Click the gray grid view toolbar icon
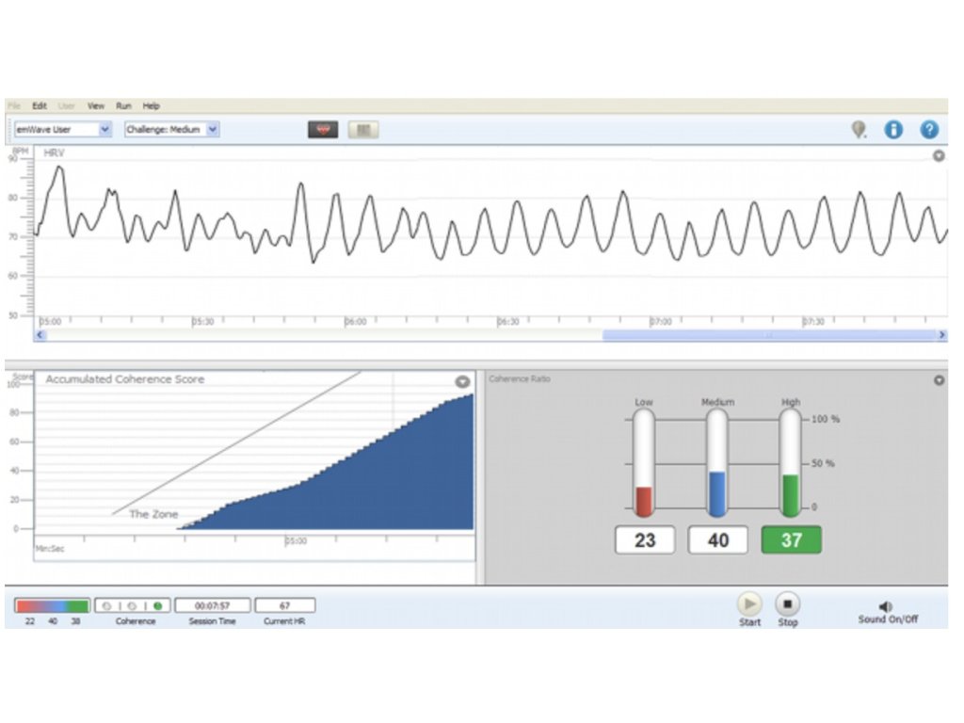 tap(363, 130)
